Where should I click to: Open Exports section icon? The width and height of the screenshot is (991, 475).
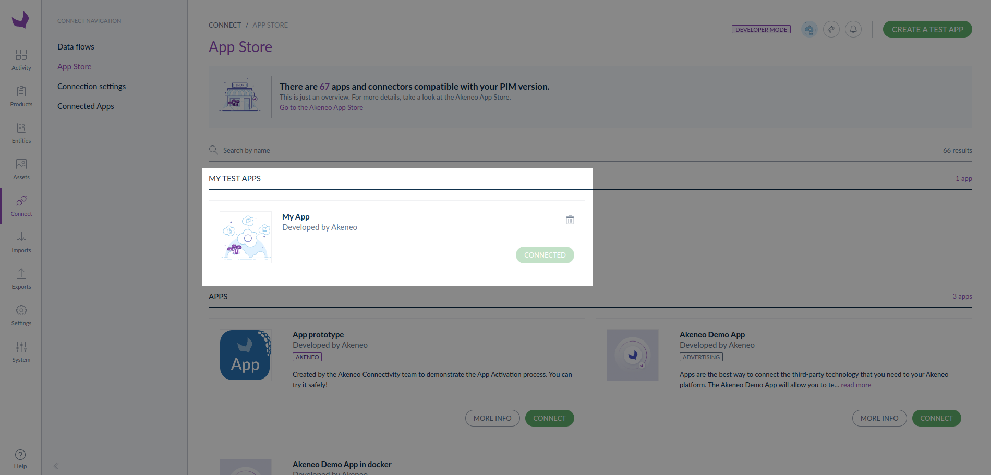click(21, 274)
